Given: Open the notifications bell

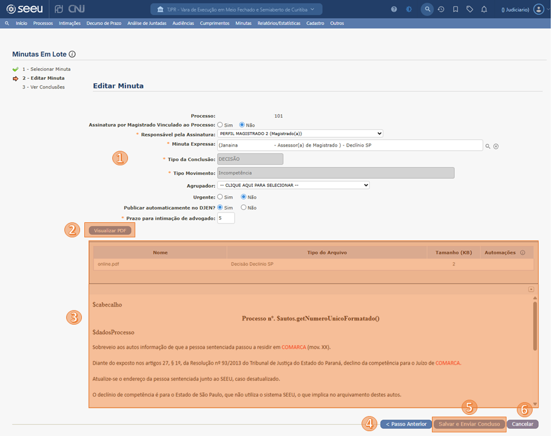Looking at the screenshot, I should [x=484, y=10].
